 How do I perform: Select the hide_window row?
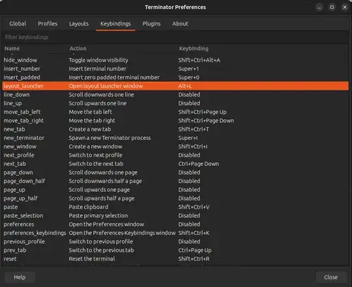pos(175,60)
